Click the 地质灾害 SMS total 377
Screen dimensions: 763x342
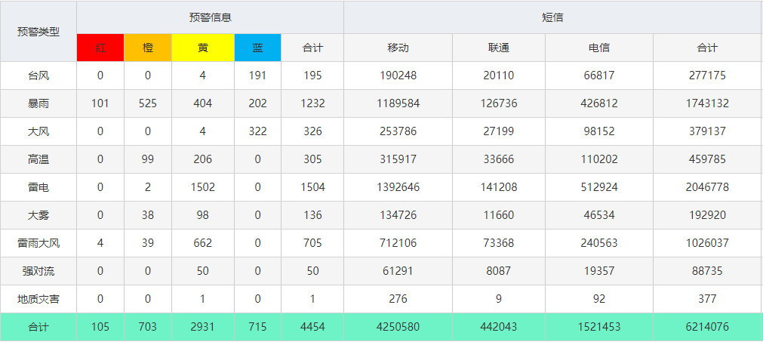click(709, 299)
